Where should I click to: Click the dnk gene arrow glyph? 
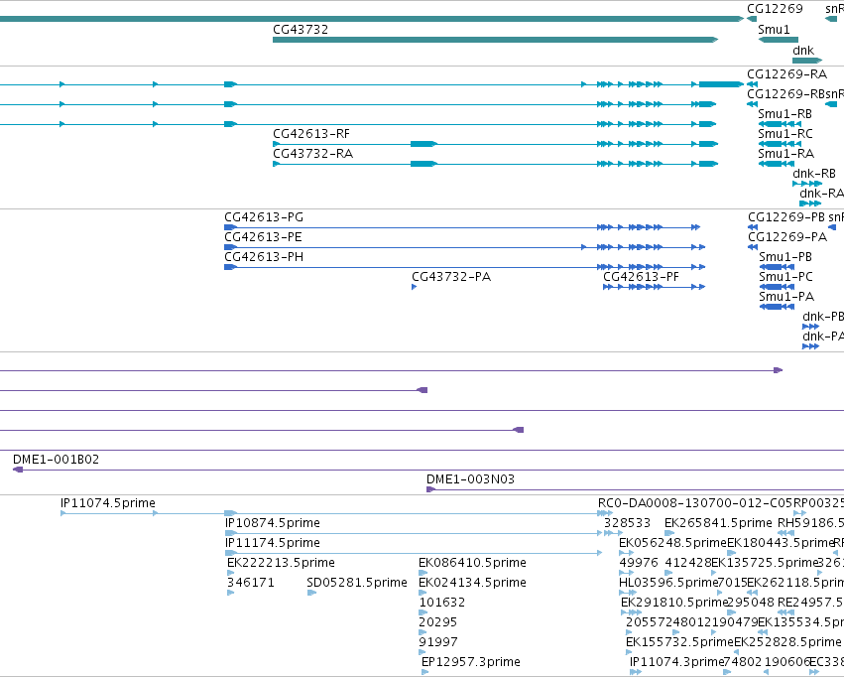point(807,61)
